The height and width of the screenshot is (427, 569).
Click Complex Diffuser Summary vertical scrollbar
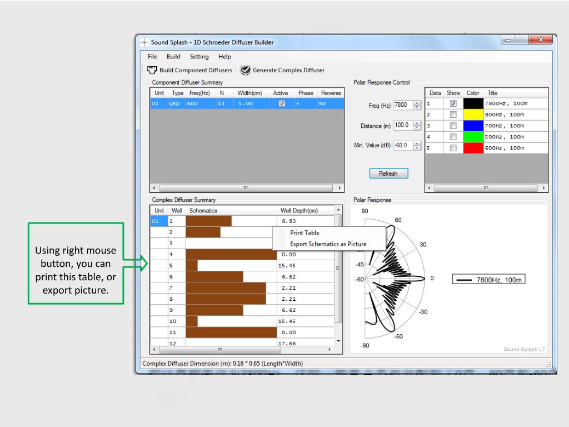338,275
